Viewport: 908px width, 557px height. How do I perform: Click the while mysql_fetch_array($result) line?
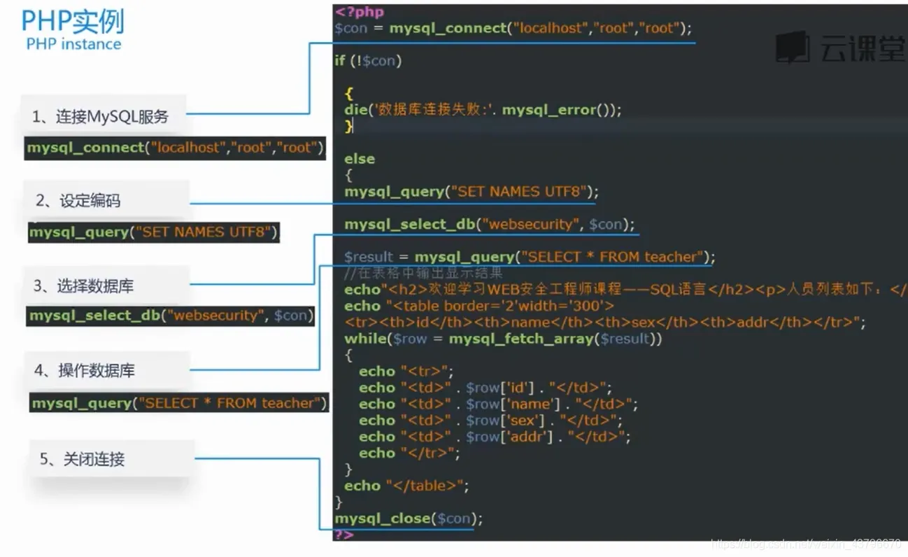click(x=504, y=339)
